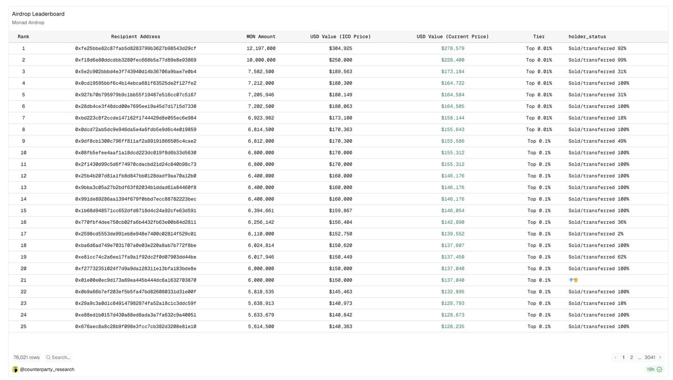Click the Top 0.1% tier in rank 9 row

(538, 141)
